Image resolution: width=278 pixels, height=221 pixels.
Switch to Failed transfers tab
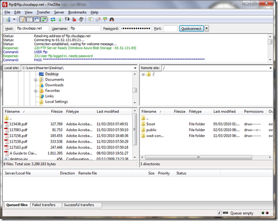[46, 205]
